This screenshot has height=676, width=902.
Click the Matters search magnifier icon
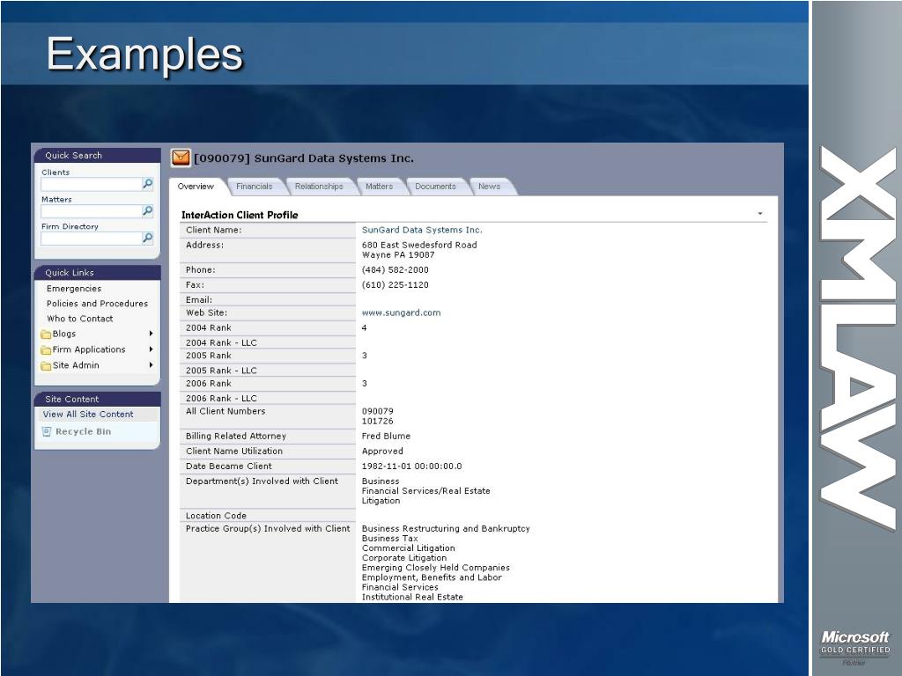(148, 211)
